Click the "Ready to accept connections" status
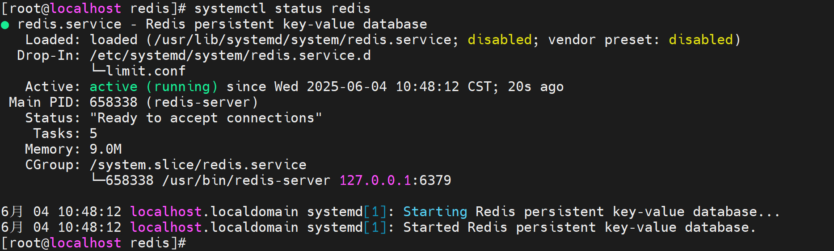This screenshot has height=251, width=834. pyautogui.click(x=206, y=118)
